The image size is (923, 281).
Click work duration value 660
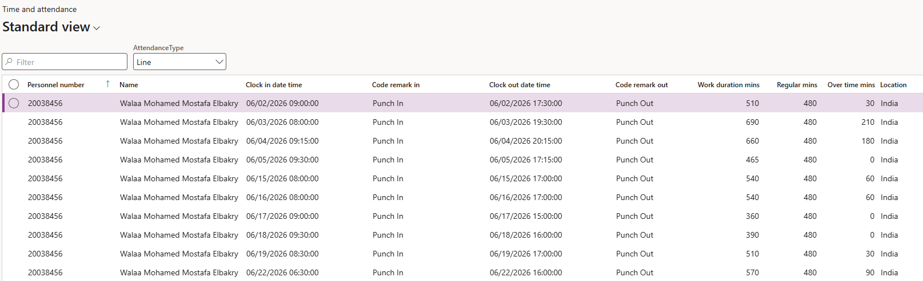tap(752, 141)
